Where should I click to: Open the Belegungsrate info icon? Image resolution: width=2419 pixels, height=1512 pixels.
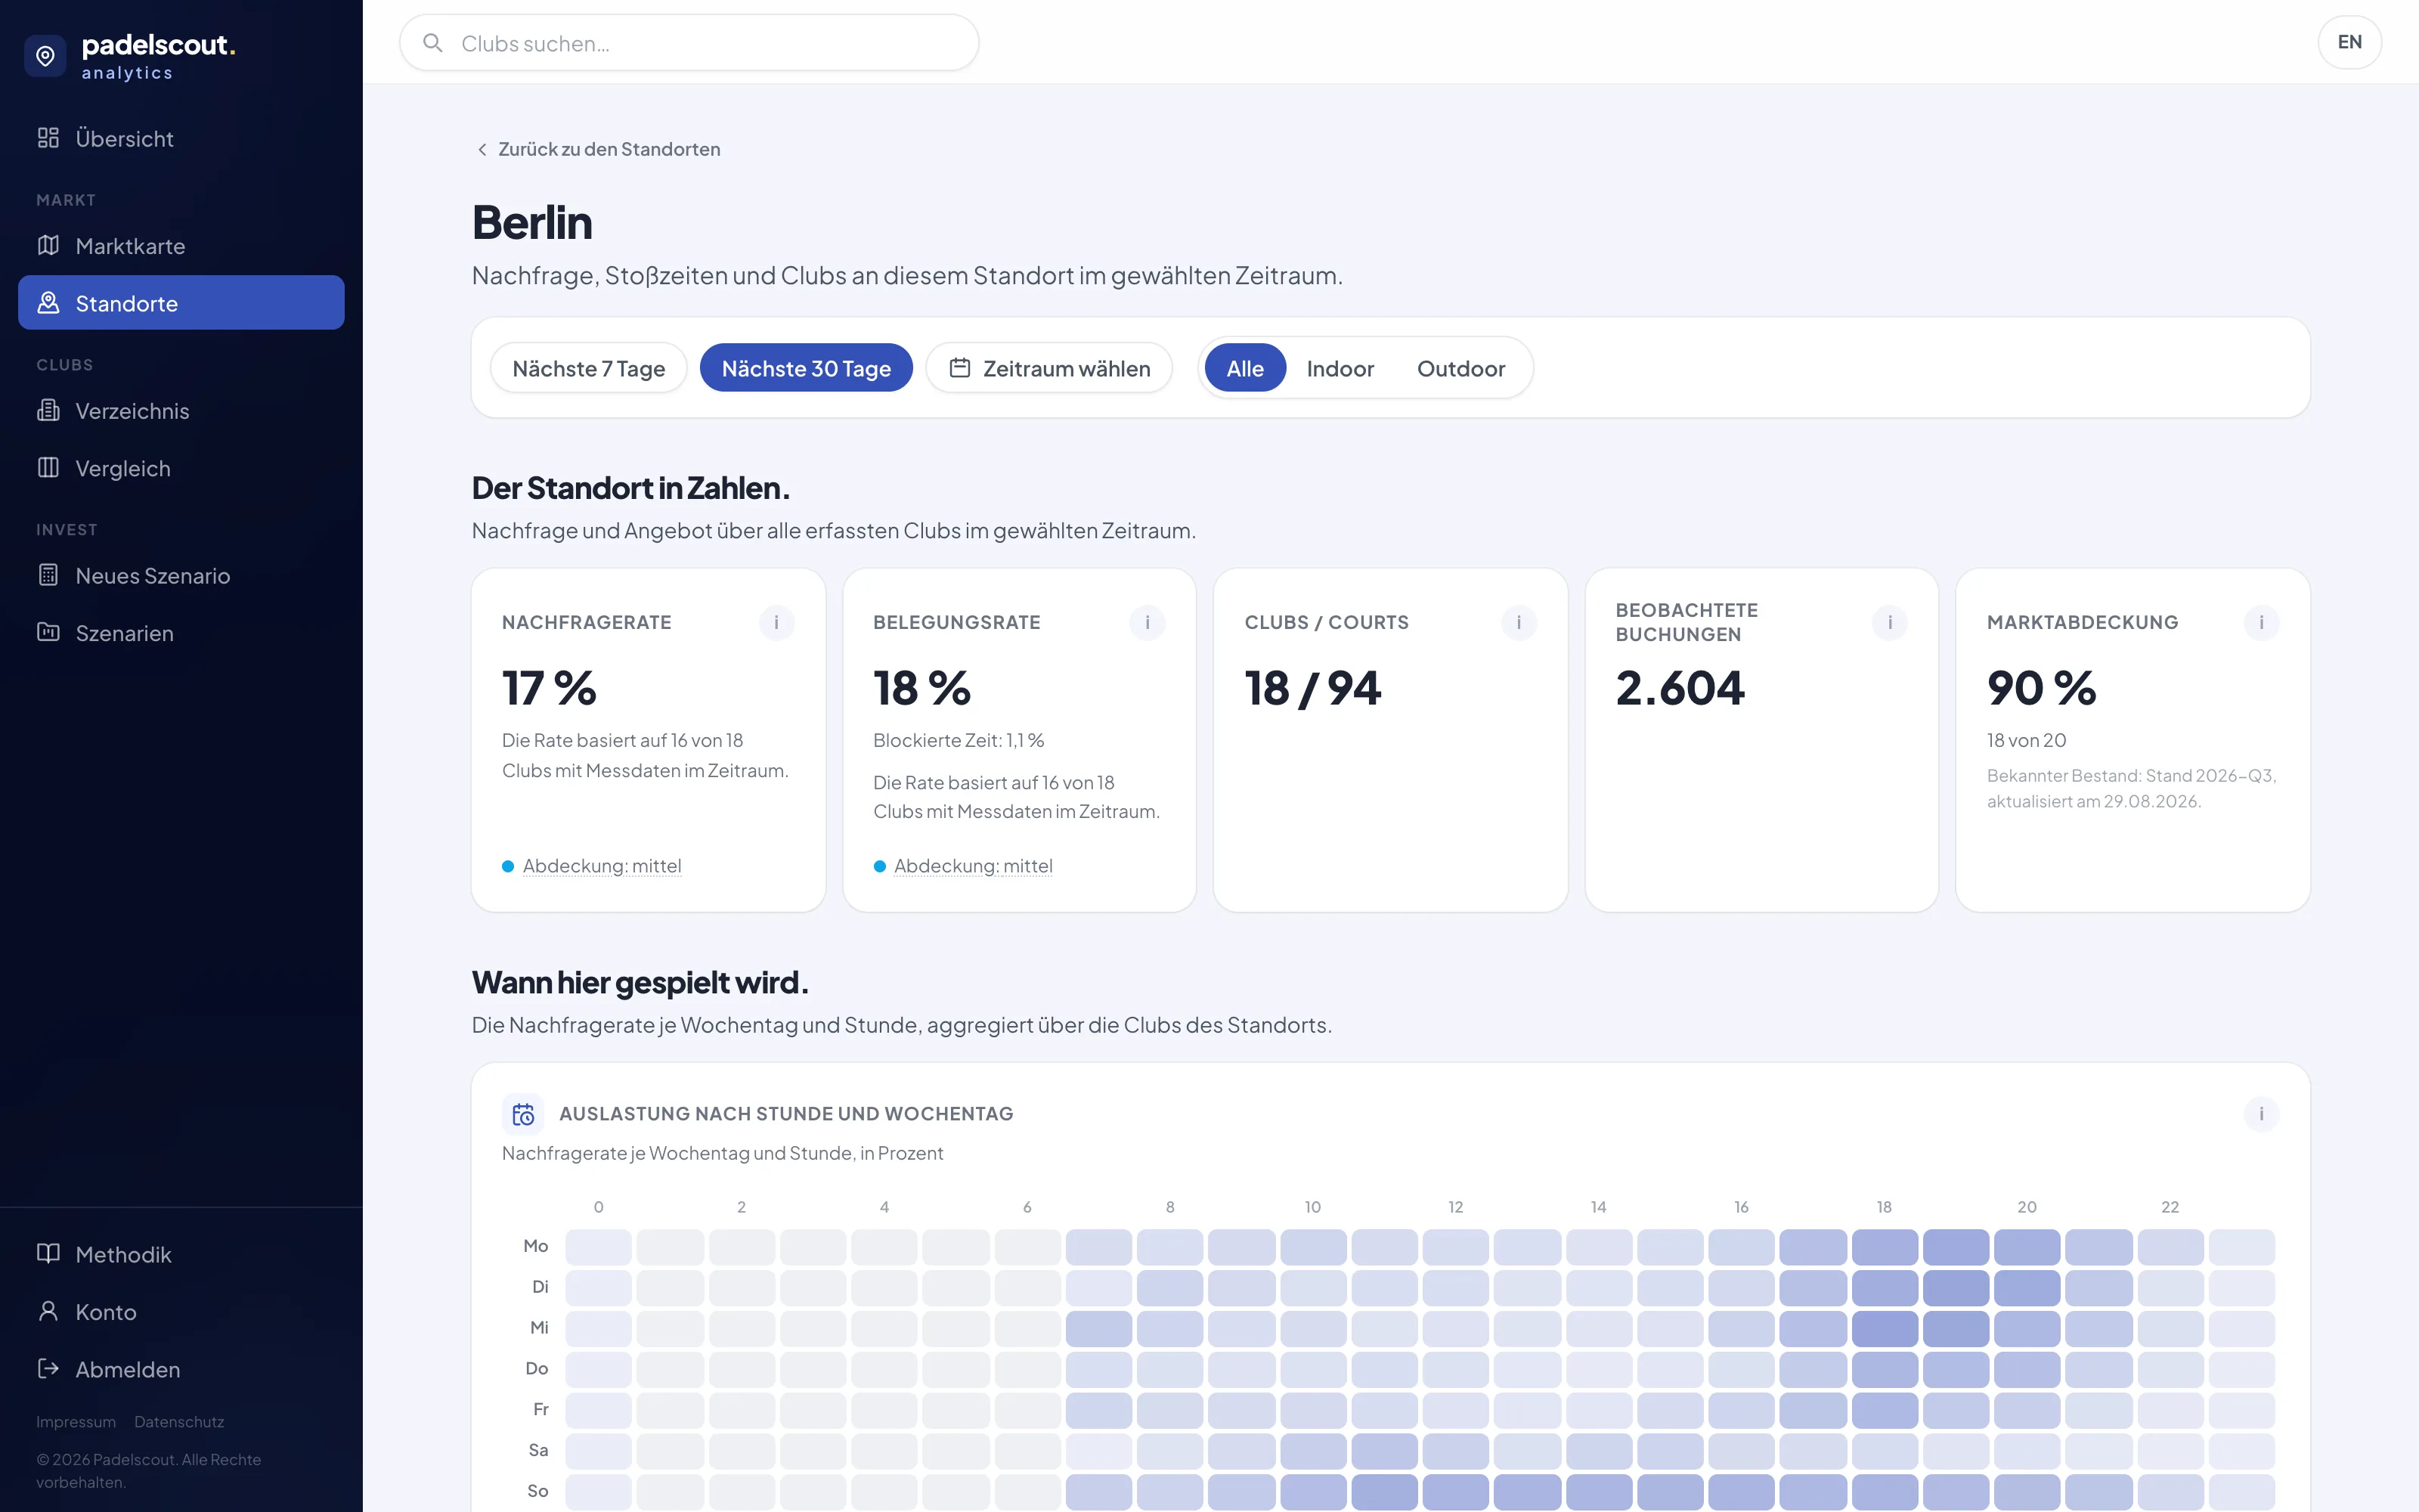pos(1148,622)
